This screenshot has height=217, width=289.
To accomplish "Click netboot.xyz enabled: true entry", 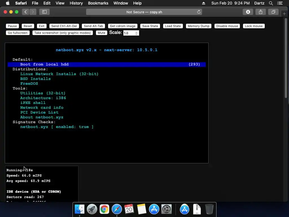I will 57,127.
